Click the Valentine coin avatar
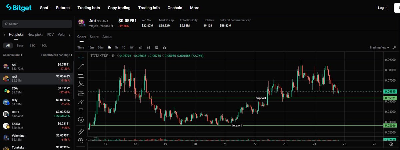Screen dimensions: 400x150 tap(6, 137)
